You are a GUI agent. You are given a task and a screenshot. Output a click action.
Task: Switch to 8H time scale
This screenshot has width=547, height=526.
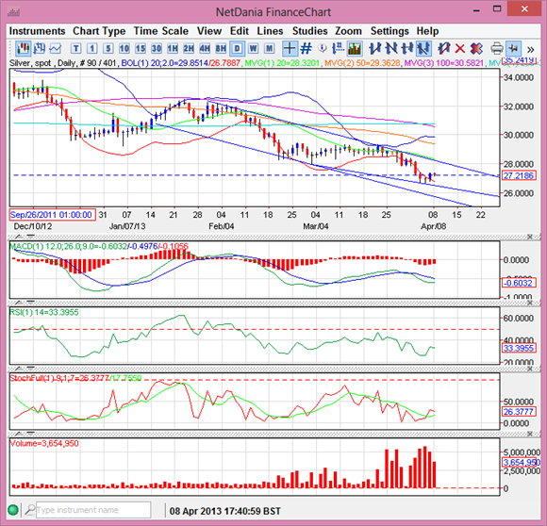tap(221, 48)
